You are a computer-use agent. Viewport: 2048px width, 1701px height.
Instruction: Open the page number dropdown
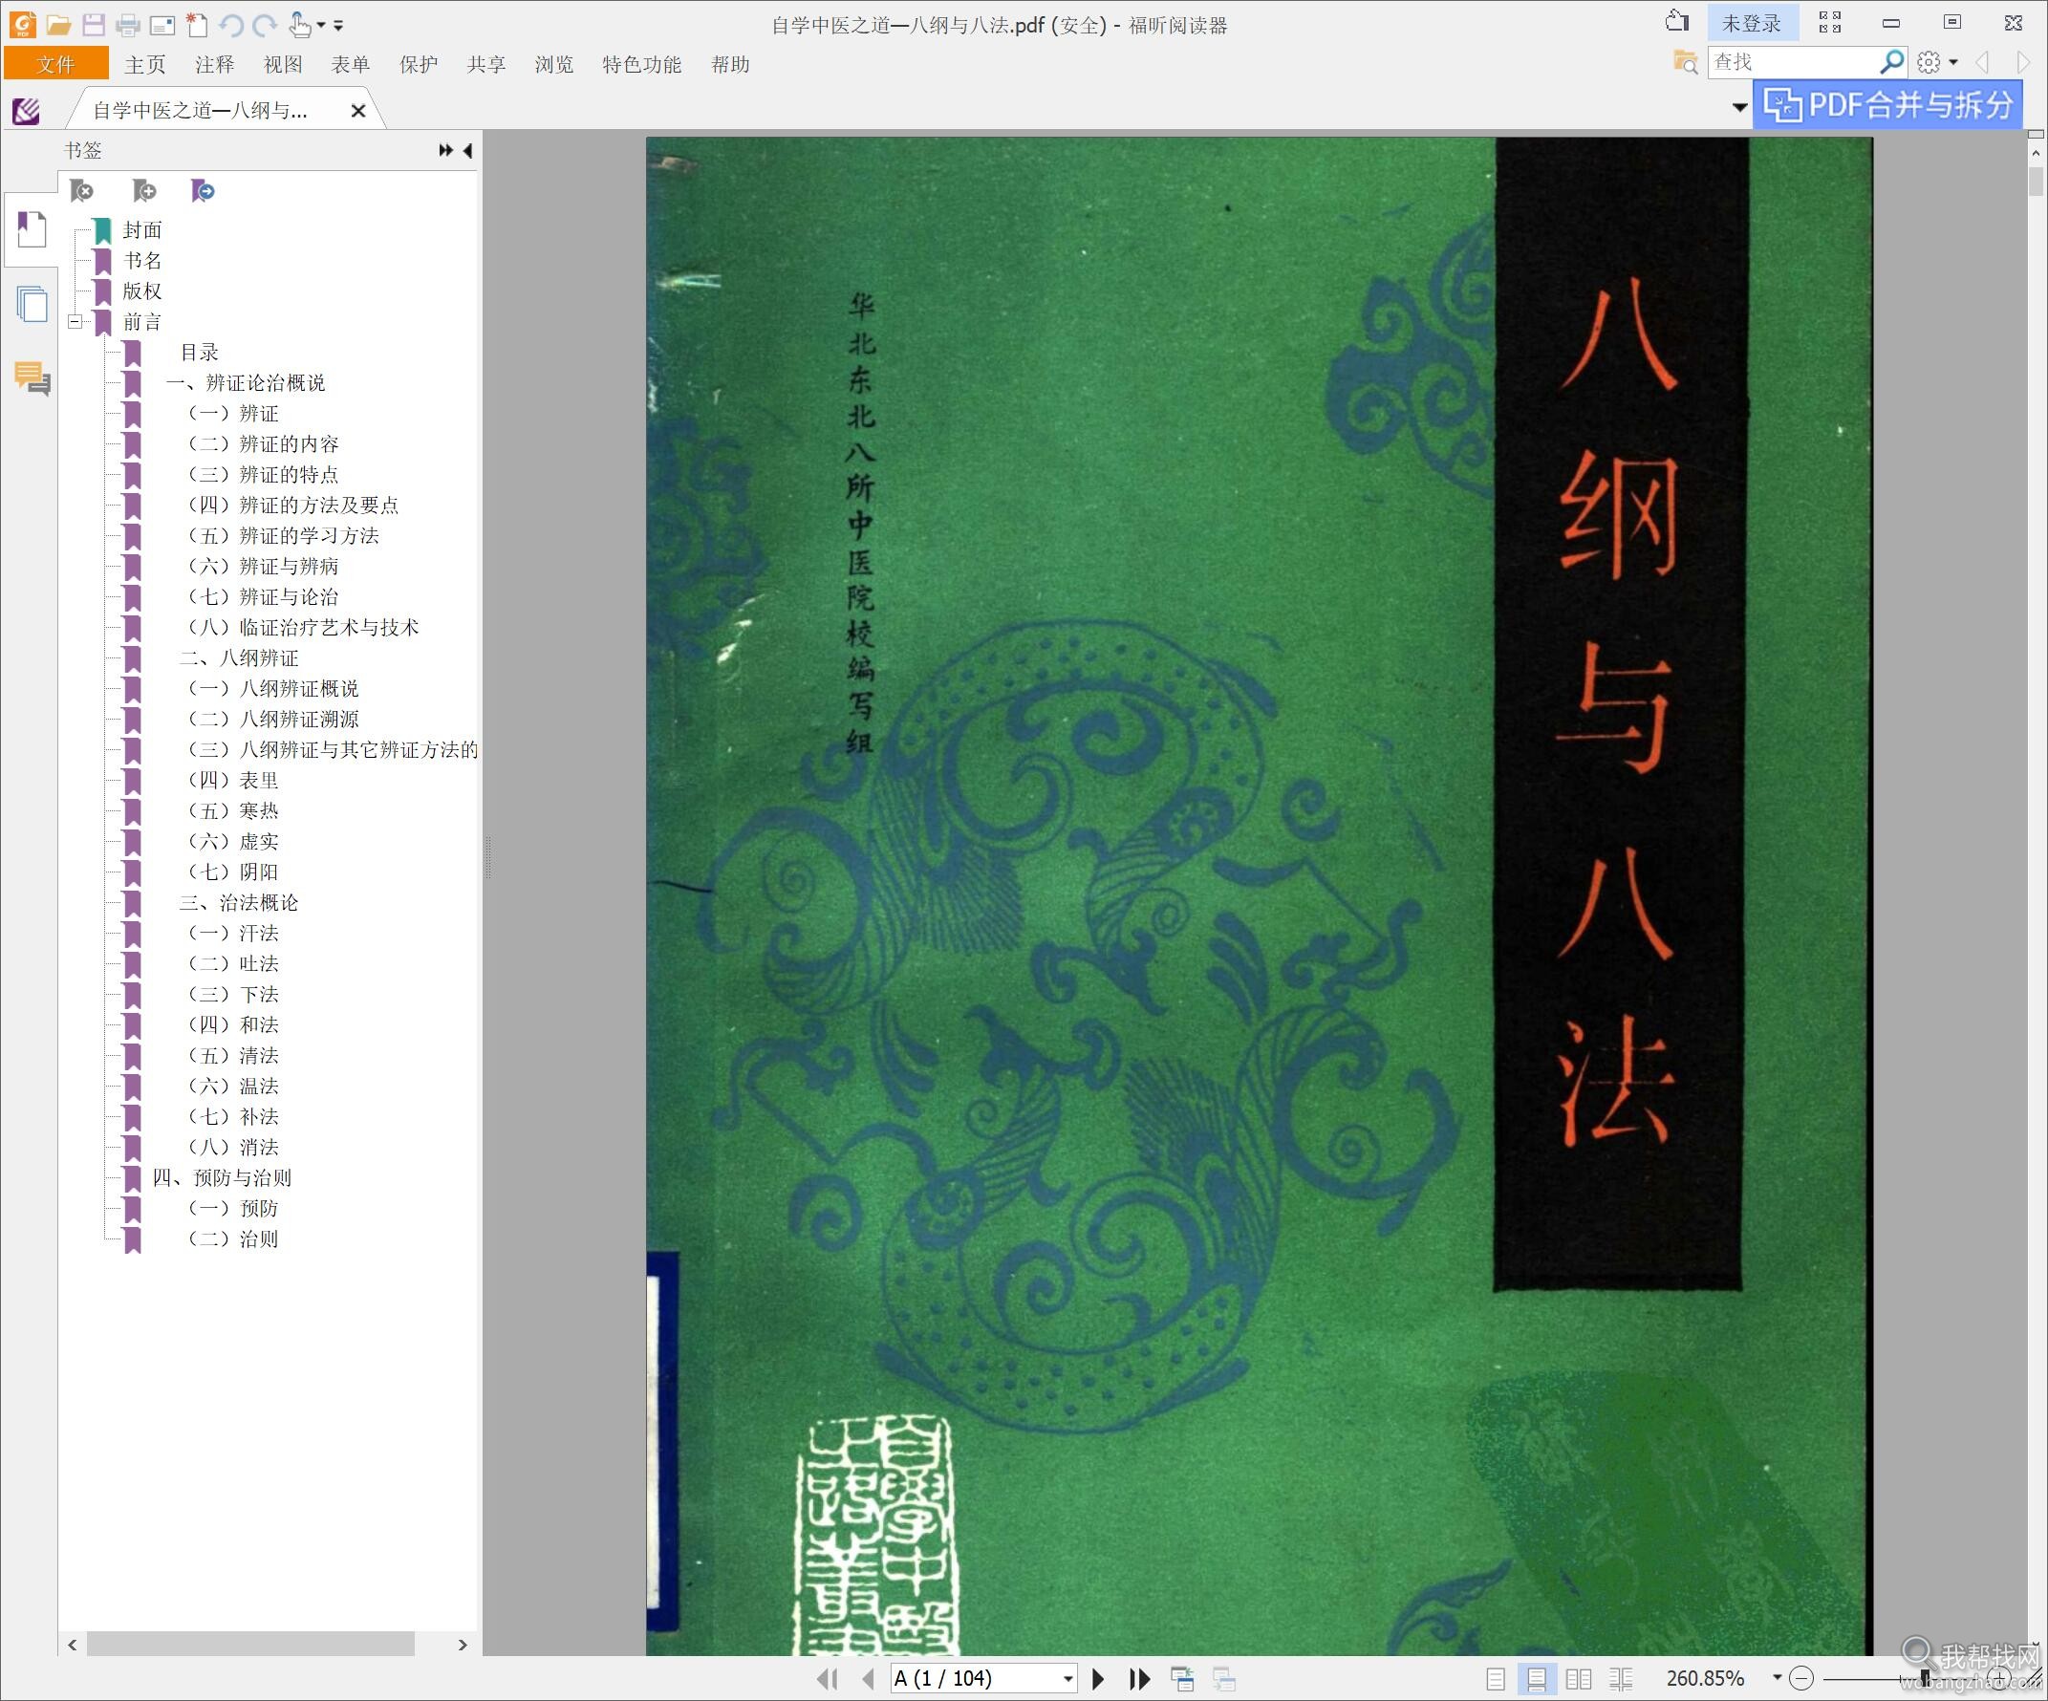pyautogui.click(x=1067, y=1679)
